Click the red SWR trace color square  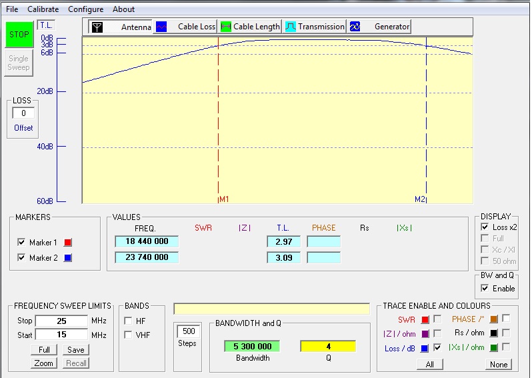pos(425,320)
